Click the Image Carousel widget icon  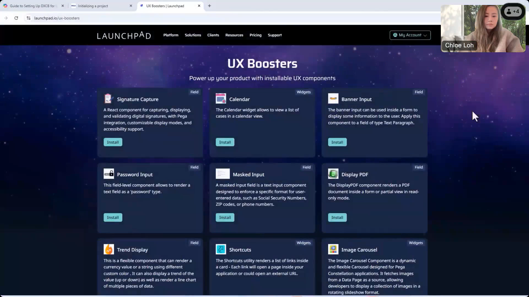(x=333, y=249)
